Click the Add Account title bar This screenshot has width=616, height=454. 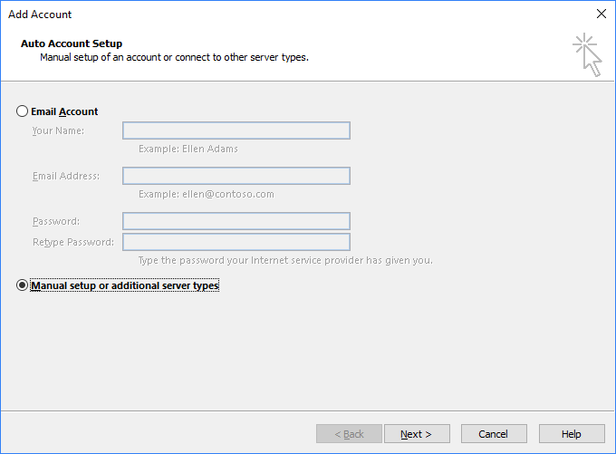pyautogui.click(x=272, y=14)
